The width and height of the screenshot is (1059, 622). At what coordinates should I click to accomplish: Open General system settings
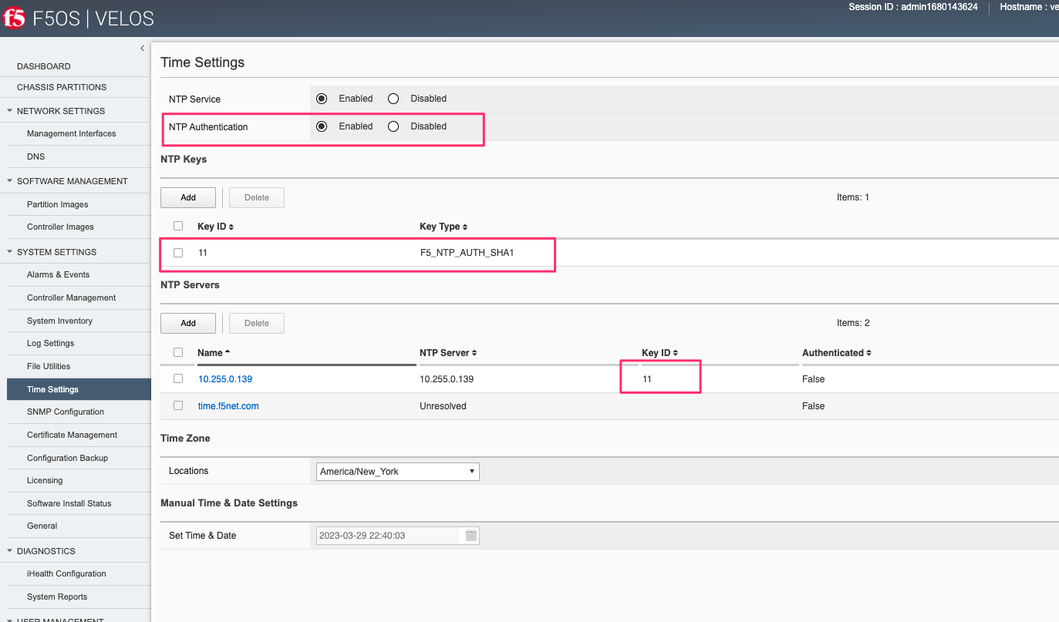(x=42, y=526)
